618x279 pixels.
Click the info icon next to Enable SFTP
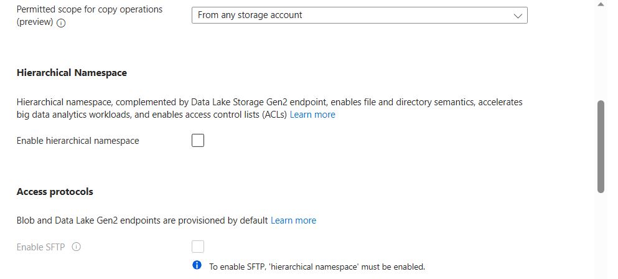(77, 247)
